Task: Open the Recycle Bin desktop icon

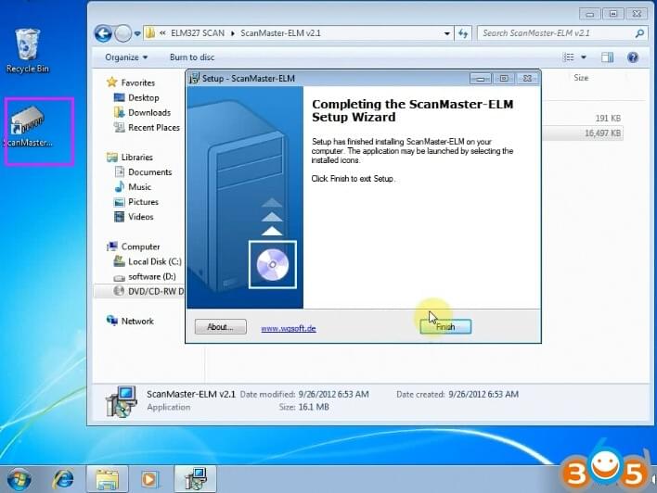Action: click(27, 50)
